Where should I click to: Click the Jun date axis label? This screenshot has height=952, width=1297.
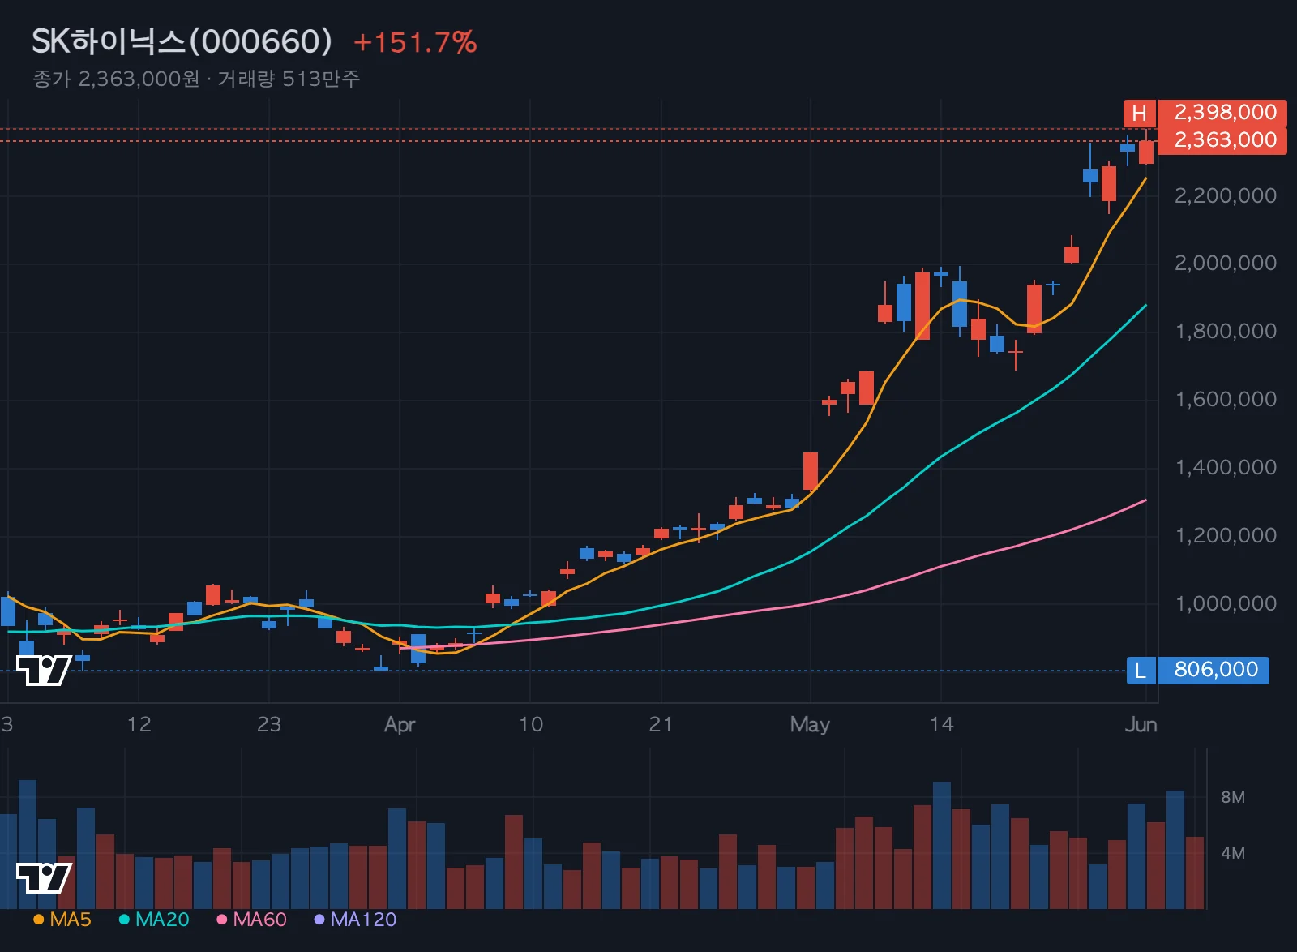pos(1141,724)
